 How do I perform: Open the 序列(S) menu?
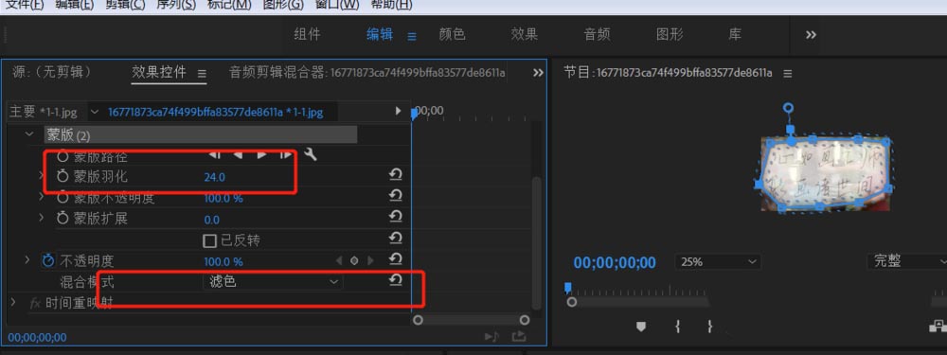[x=176, y=5]
